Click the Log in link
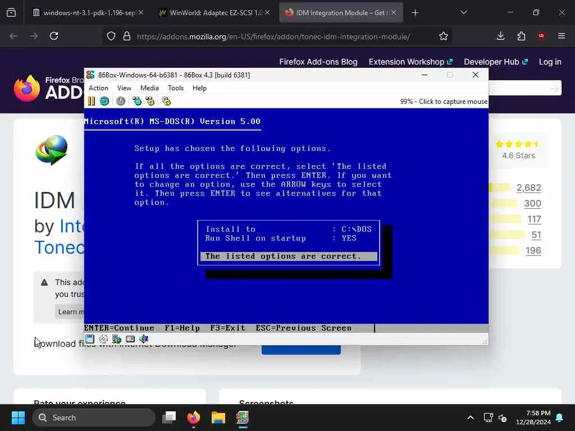 tap(550, 62)
